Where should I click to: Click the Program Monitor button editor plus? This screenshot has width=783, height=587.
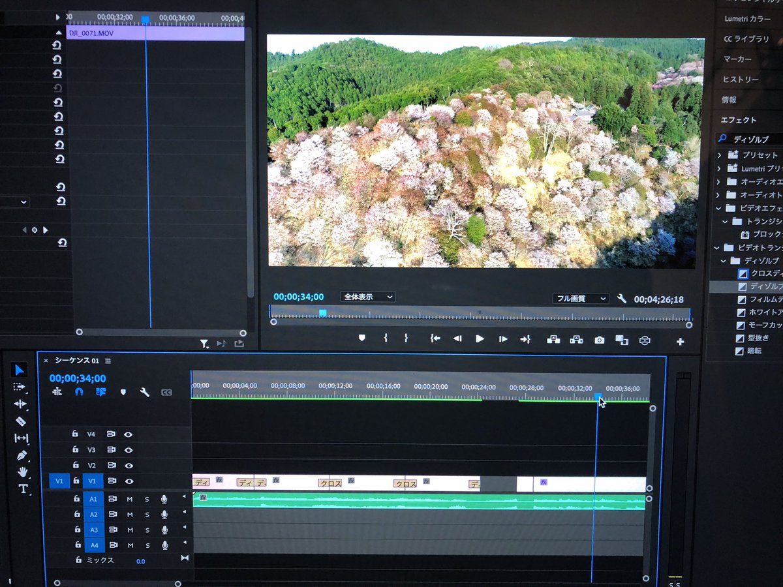pos(680,341)
